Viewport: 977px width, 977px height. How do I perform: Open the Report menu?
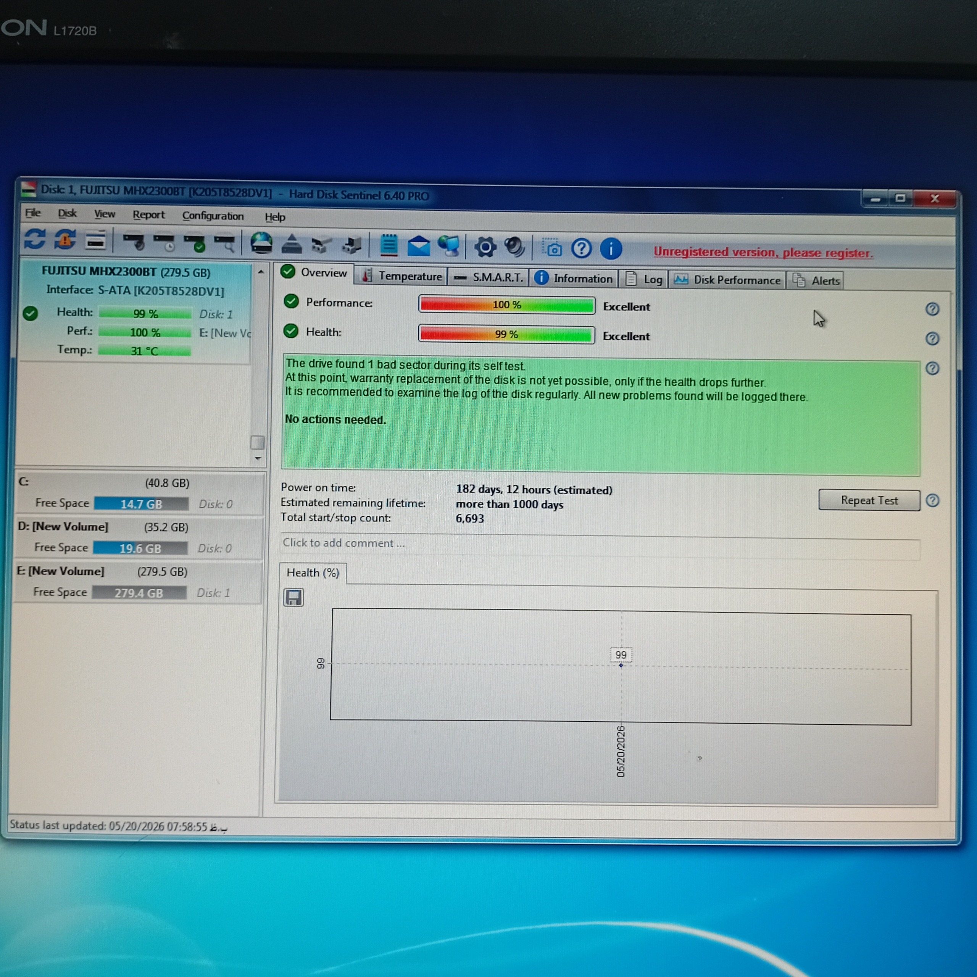pos(149,215)
